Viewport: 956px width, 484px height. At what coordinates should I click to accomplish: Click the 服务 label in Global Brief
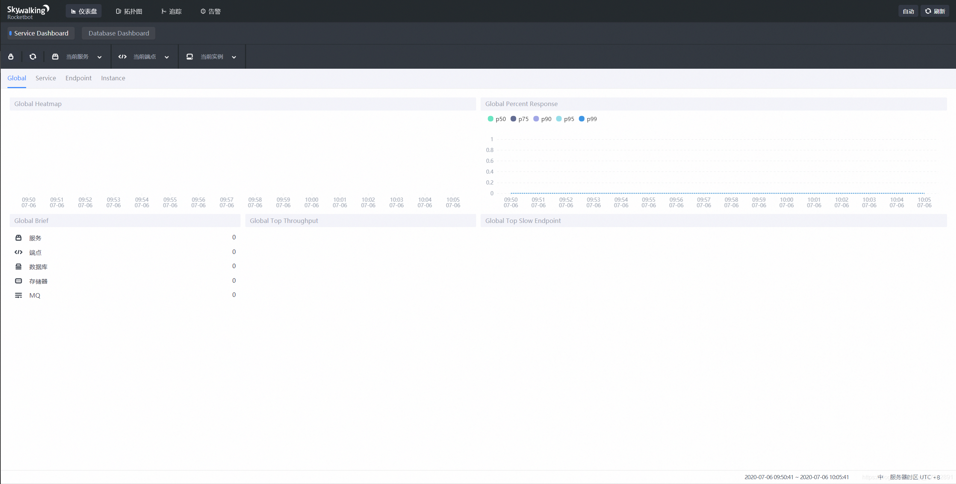pyautogui.click(x=35, y=238)
